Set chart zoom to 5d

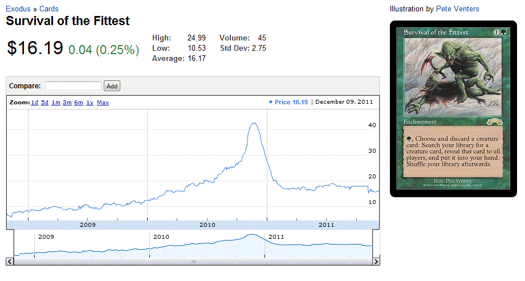(44, 103)
